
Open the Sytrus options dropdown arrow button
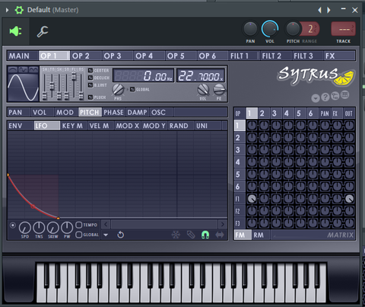coord(316,98)
